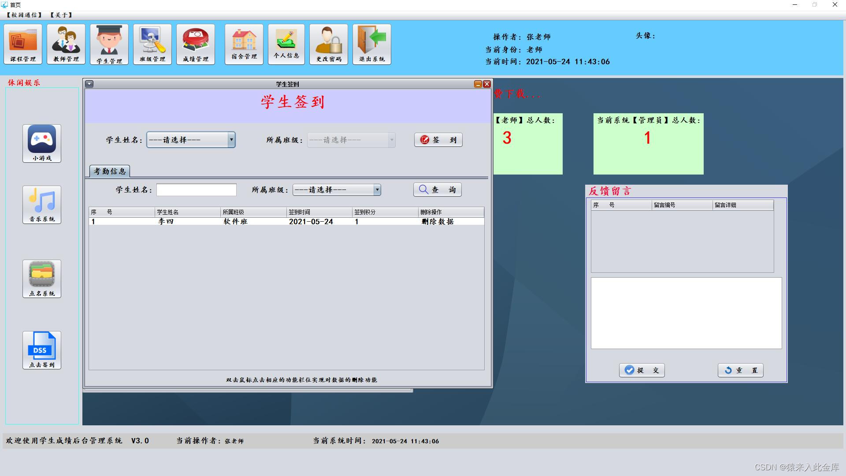This screenshot has height=476, width=846.
Task: Close the 学生签到 internal window
Action: pyautogui.click(x=487, y=84)
